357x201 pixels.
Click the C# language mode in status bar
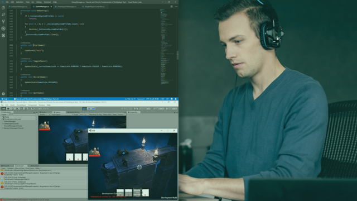[x=167, y=99]
